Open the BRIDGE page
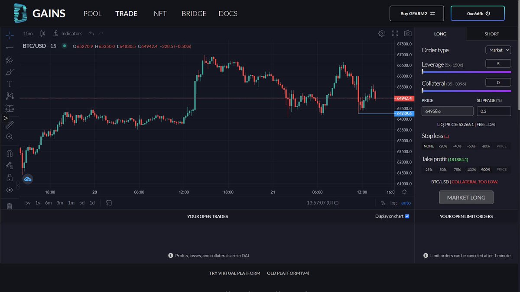Image resolution: width=520 pixels, height=292 pixels. click(x=194, y=13)
